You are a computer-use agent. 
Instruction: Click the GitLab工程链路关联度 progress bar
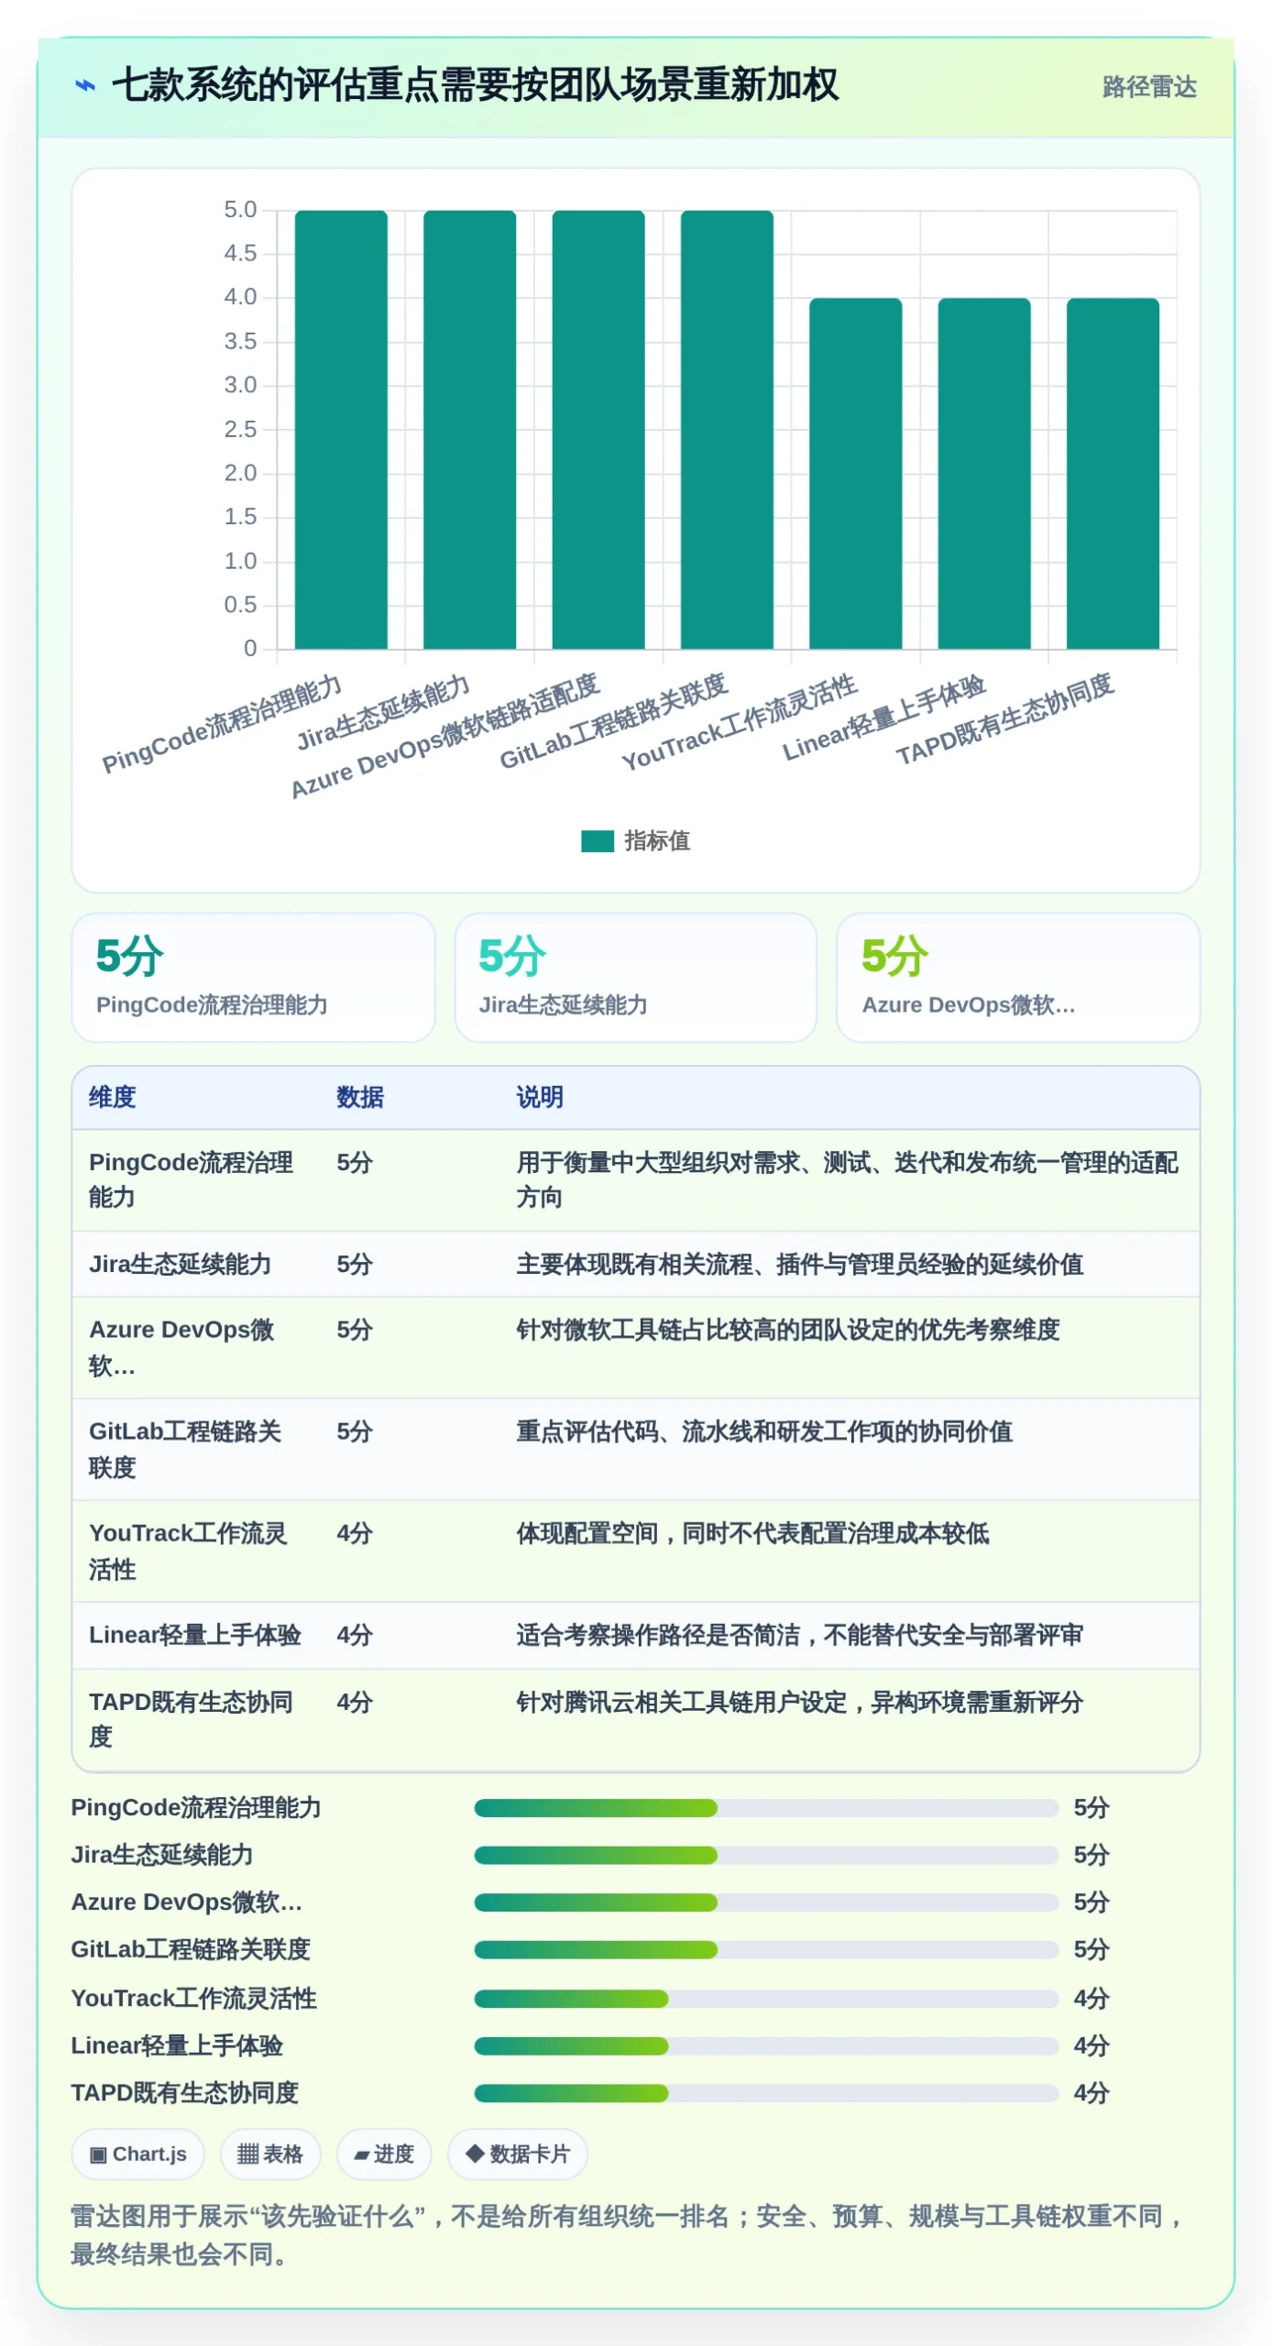point(766,1950)
